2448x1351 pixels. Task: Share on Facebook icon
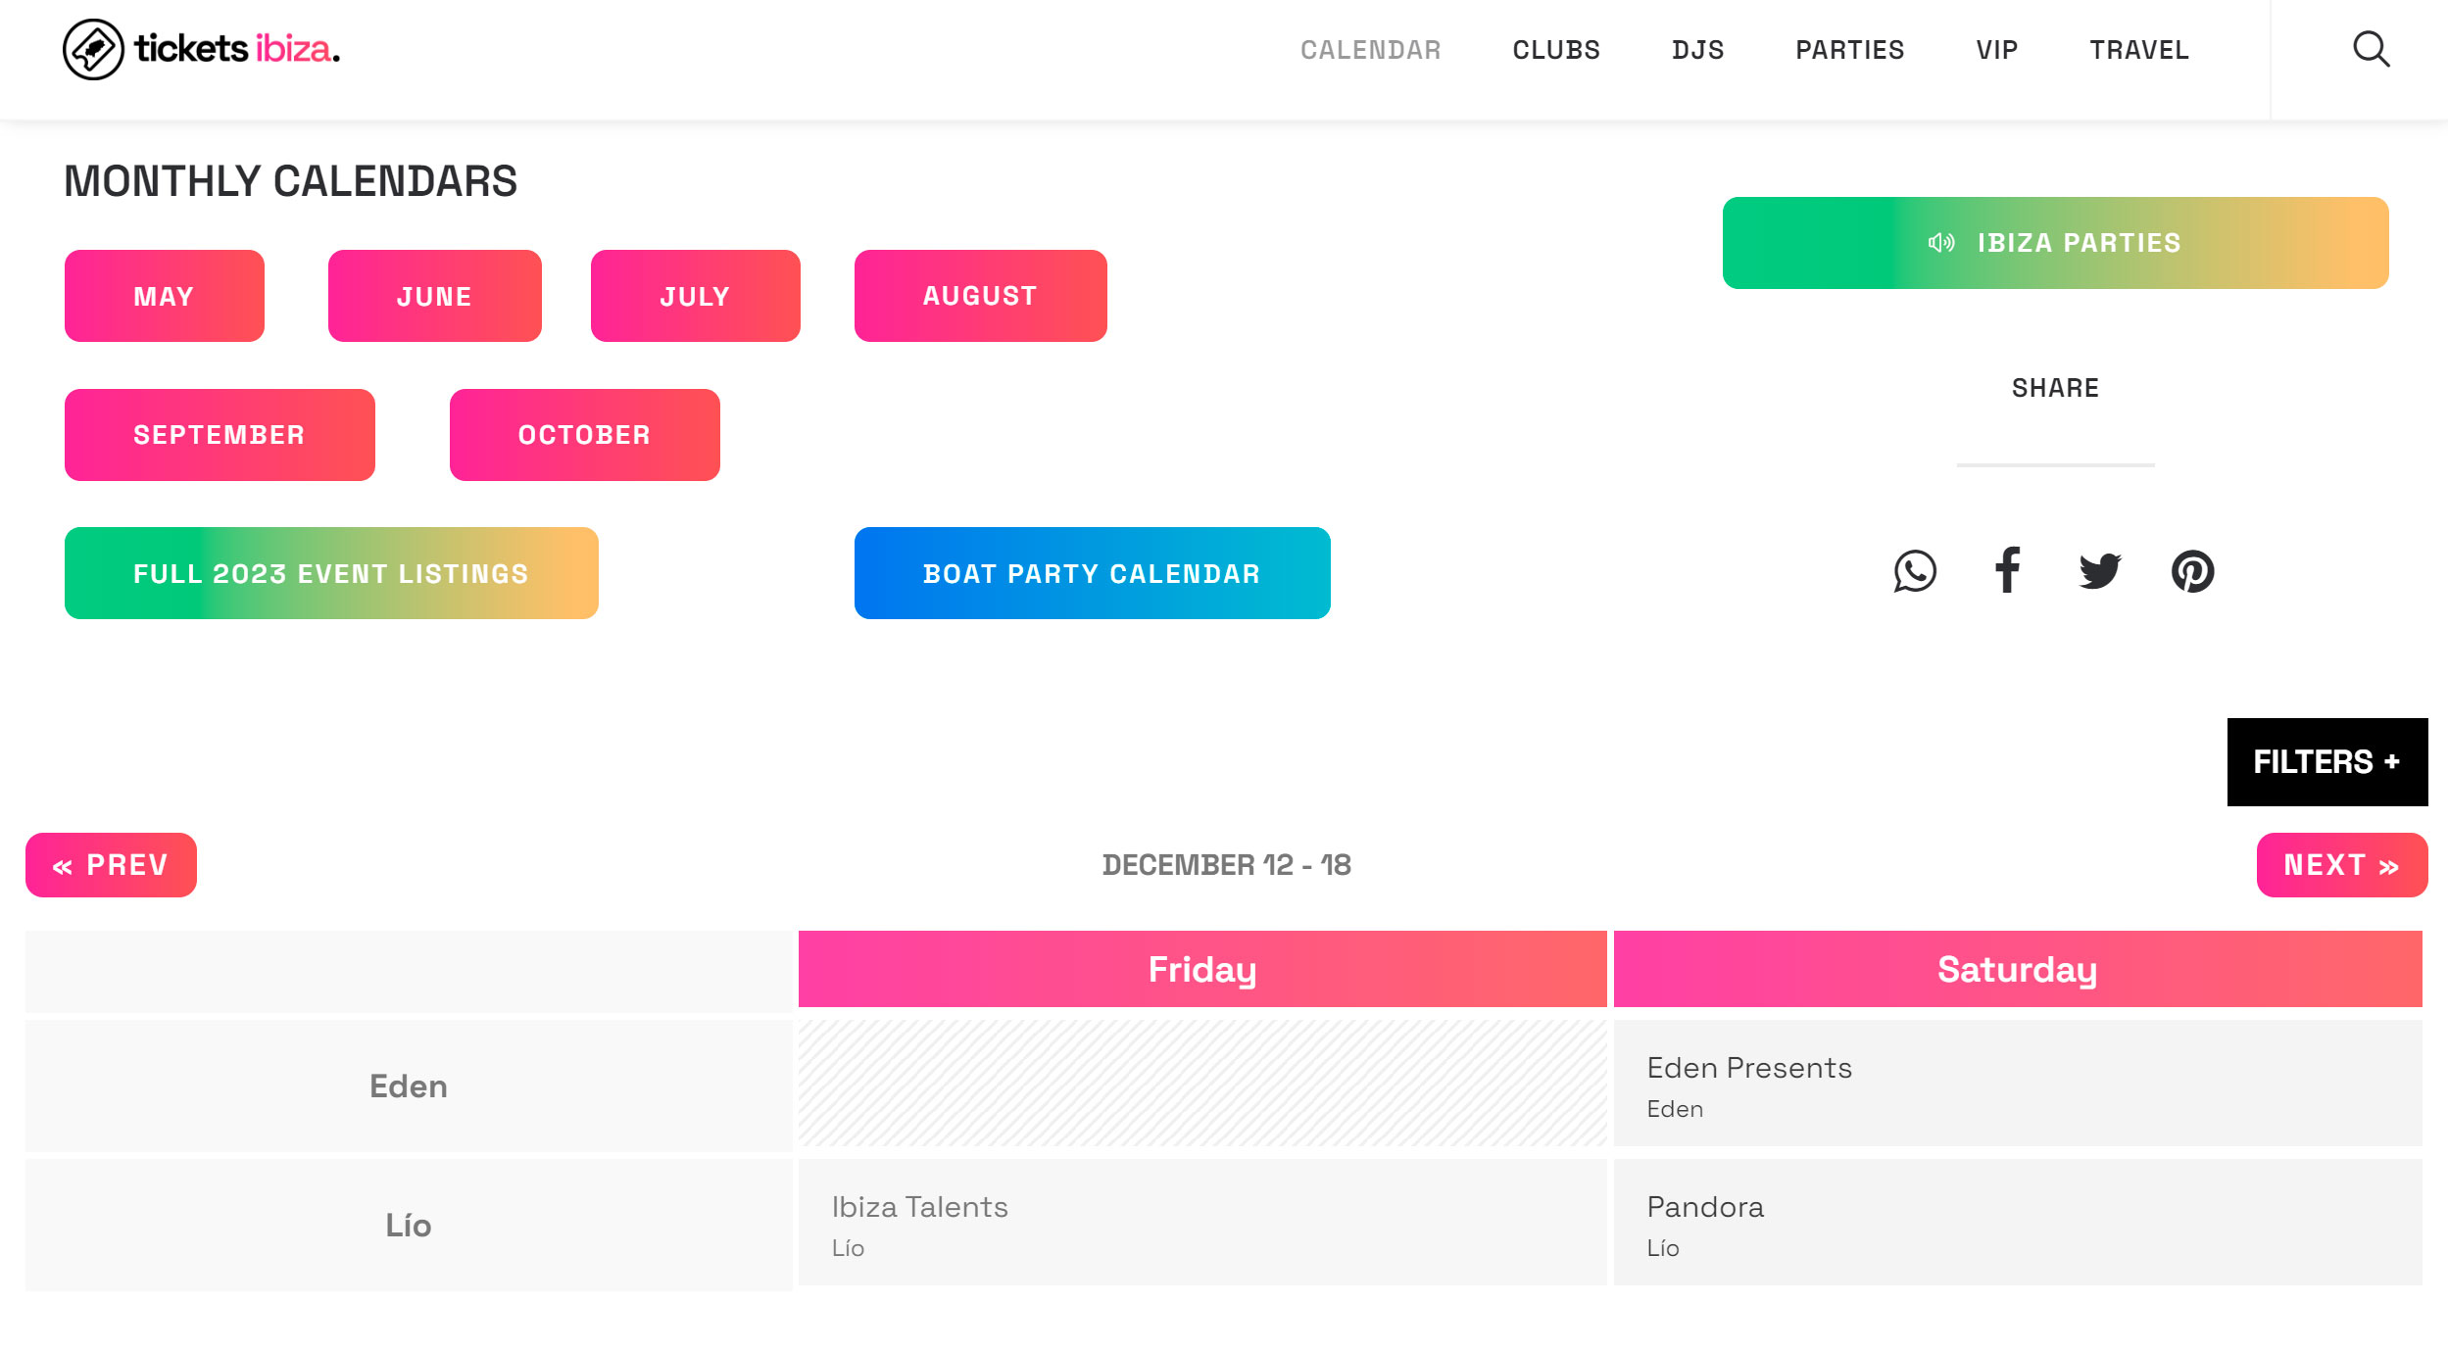point(2007,570)
